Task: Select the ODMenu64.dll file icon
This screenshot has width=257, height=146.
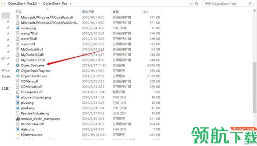Action: (x=18, y=87)
